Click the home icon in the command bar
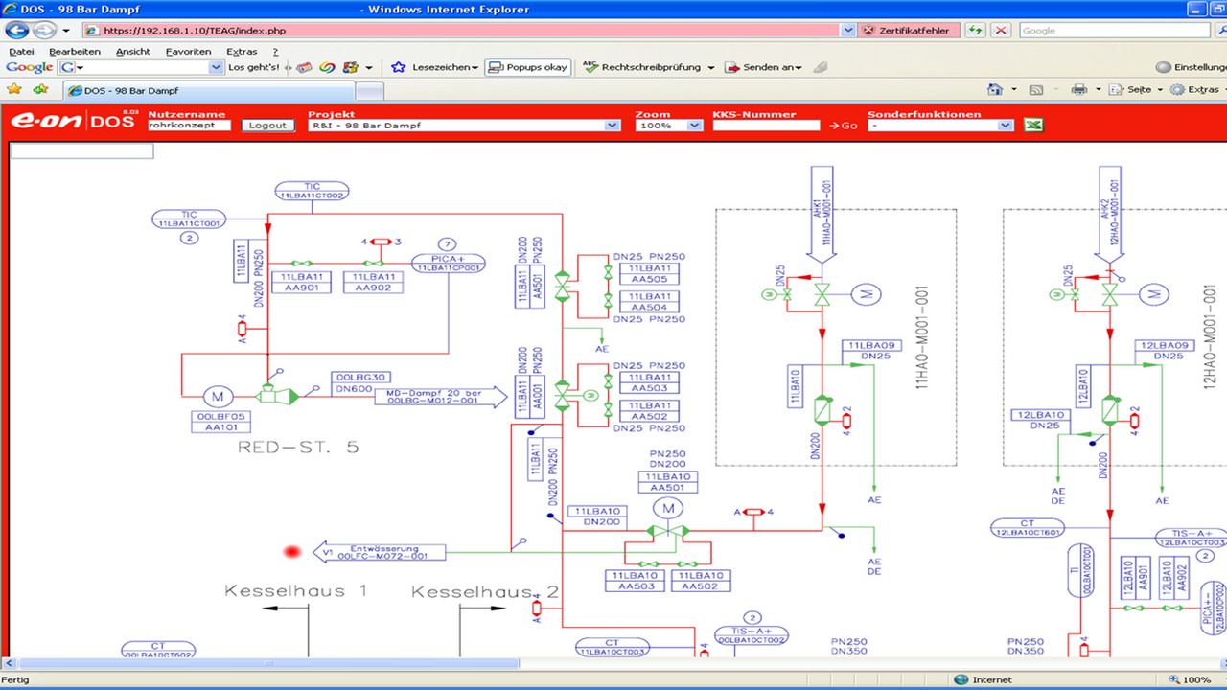 click(x=996, y=90)
